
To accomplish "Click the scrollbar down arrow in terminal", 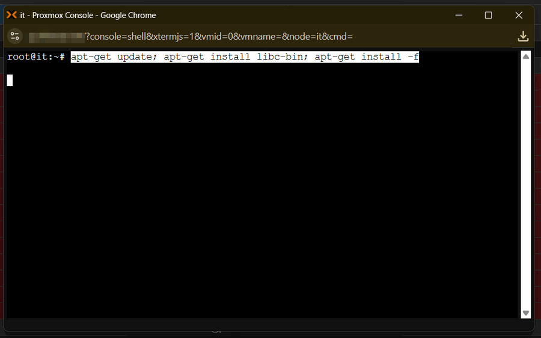I will [526, 313].
